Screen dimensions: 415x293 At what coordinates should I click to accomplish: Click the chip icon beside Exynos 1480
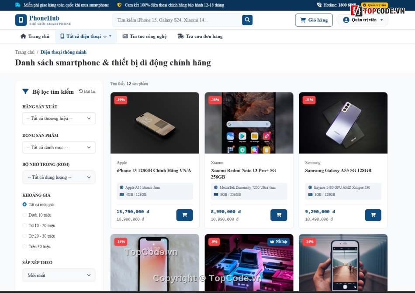coord(310,187)
